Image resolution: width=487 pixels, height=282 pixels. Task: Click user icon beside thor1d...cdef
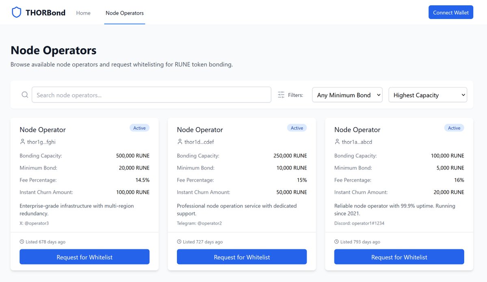click(x=180, y=142)
